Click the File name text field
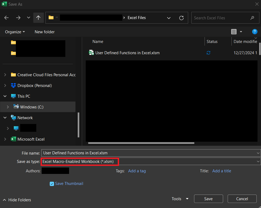Screen dimensions: 261x208 click(149, 153)
